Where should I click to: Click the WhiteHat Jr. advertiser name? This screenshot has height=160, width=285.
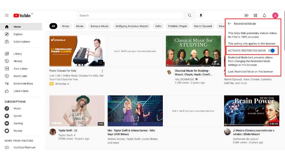point(62,84)
